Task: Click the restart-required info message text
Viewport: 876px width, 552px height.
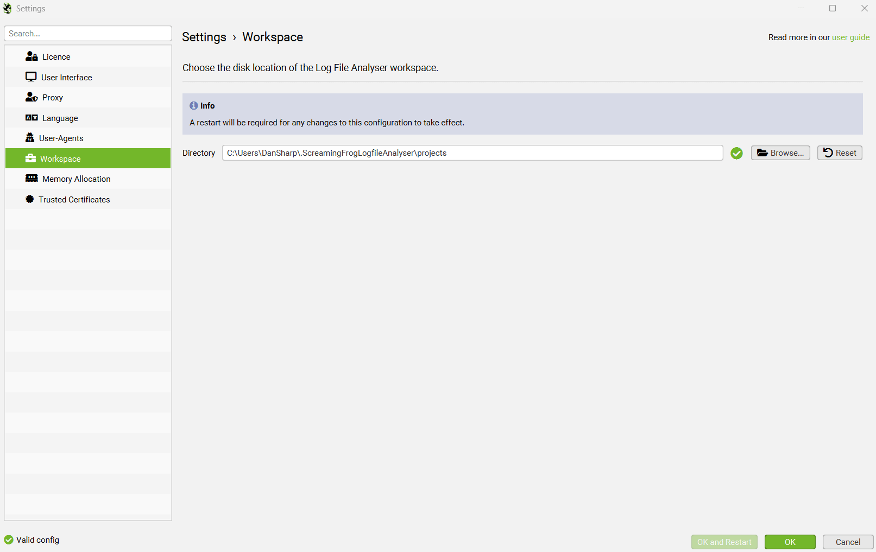Action: [327, 123]
